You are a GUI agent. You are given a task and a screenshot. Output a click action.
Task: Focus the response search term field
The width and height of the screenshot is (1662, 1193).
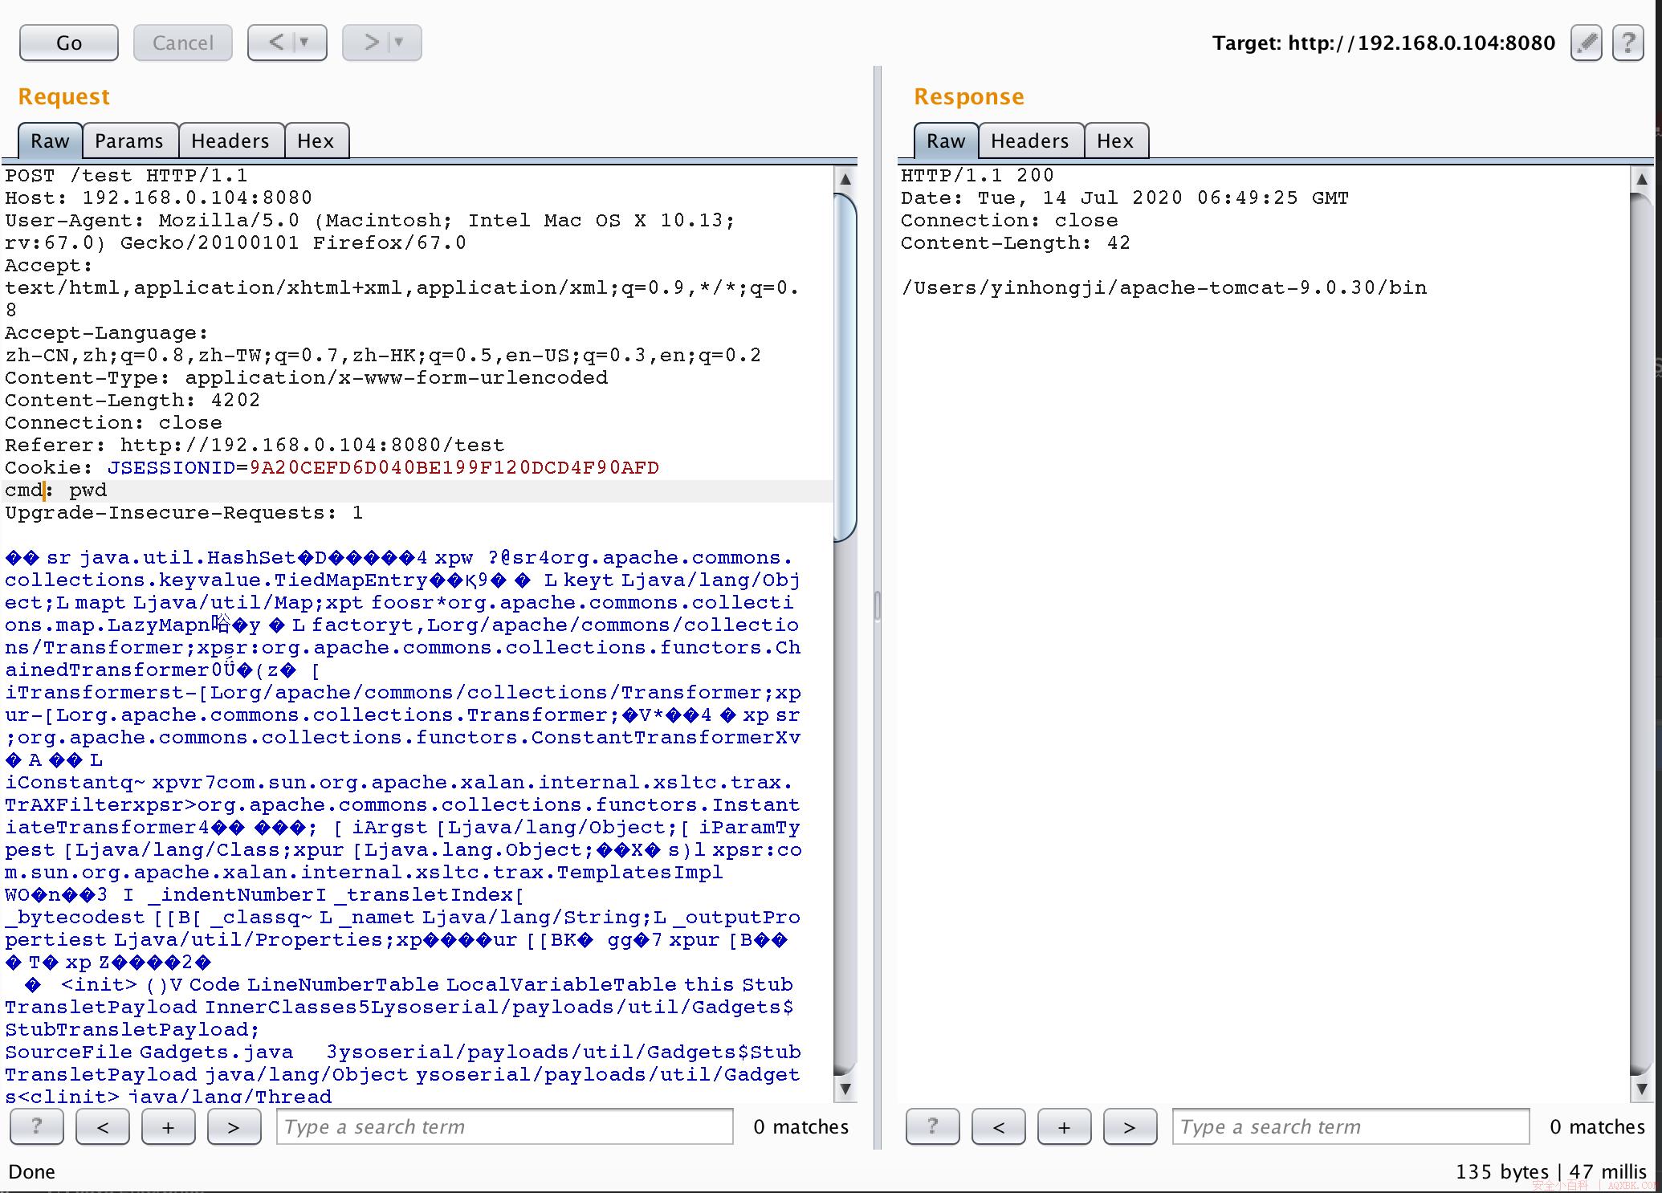1351,1126
